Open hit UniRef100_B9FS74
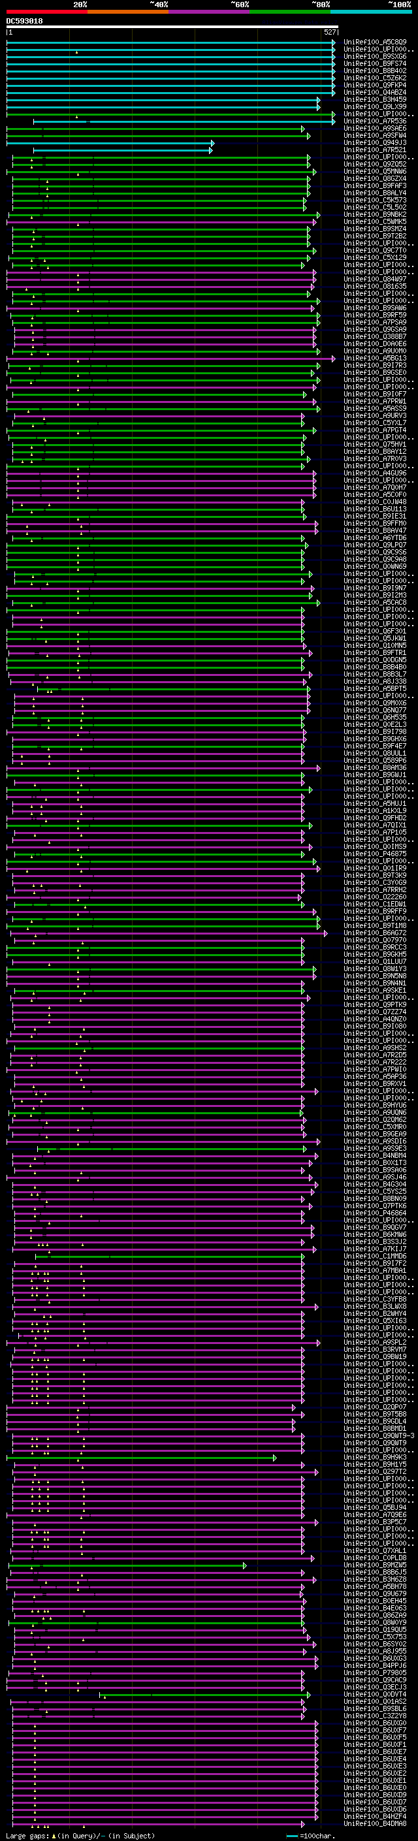Viewport: 418px width, 1841px height. tap(375, 63)
